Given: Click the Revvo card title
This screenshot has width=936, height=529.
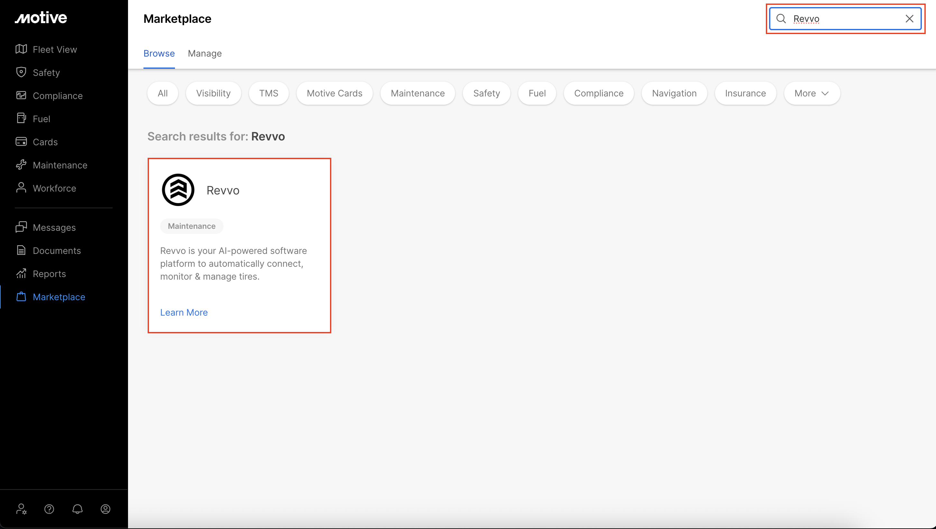Looking at the screenshot, I should tap(223, 190).
